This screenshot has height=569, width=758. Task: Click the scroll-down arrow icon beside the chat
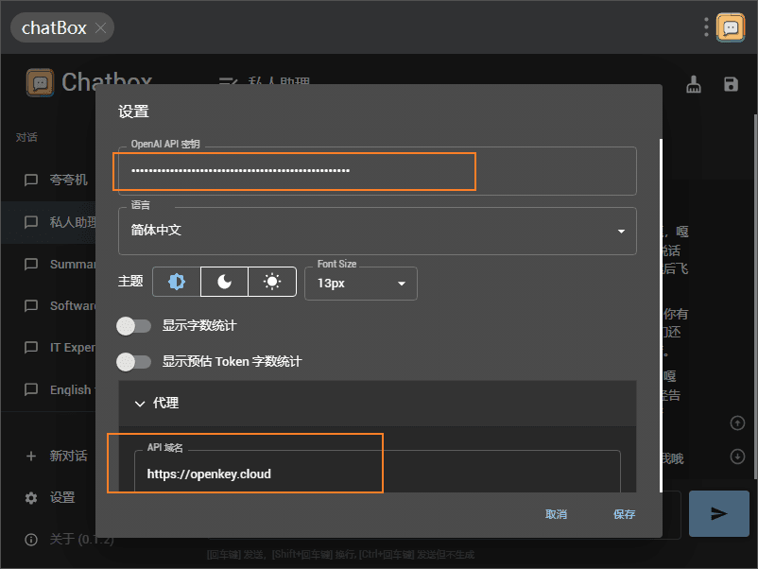[737, 457]
